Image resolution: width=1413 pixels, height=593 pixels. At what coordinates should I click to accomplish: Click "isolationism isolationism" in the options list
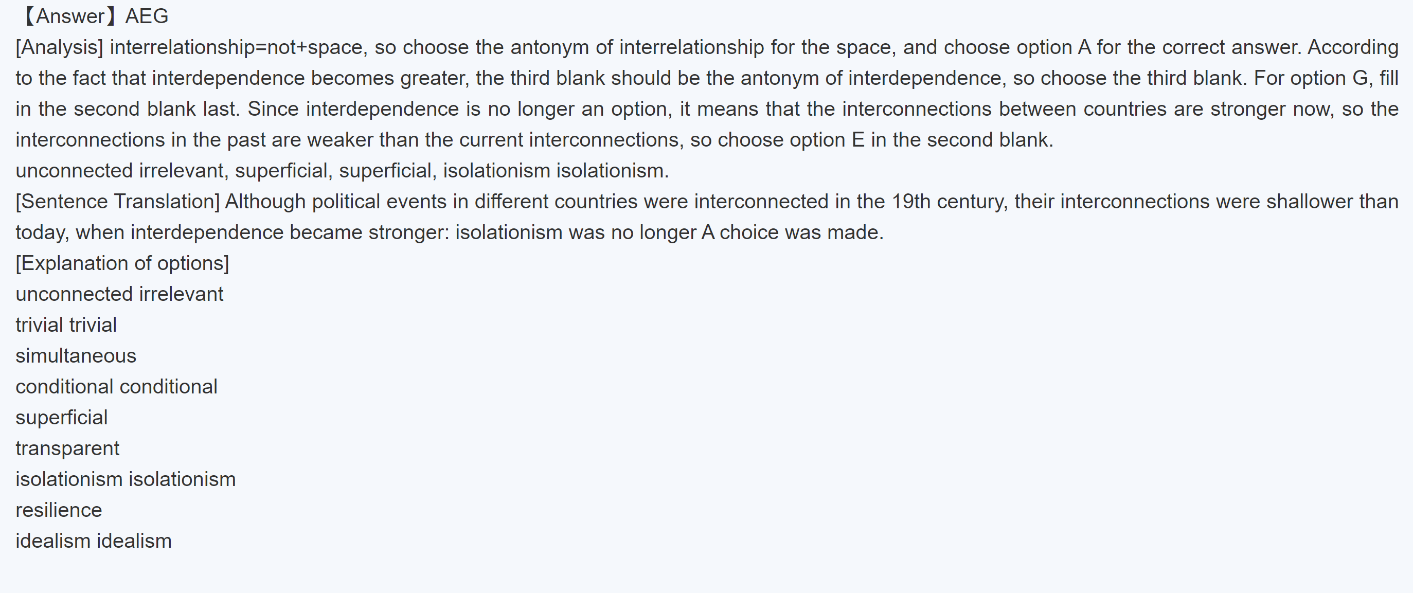point(126,479)
